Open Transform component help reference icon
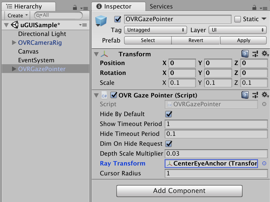Image resolution: width=270 pixels, height=202 pixels. click(x=245, y=54)
